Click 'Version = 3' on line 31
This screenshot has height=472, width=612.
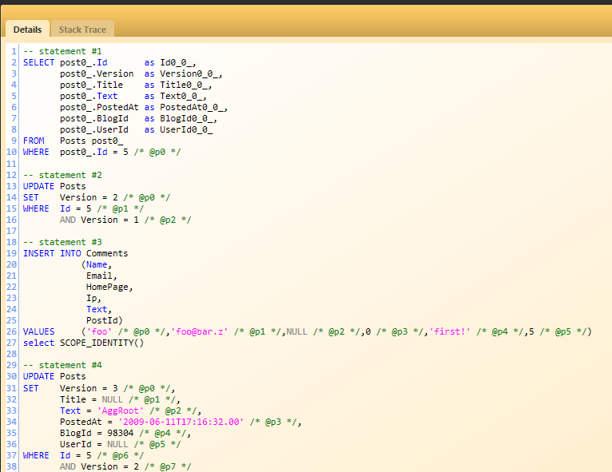click(x=89, y=388)
